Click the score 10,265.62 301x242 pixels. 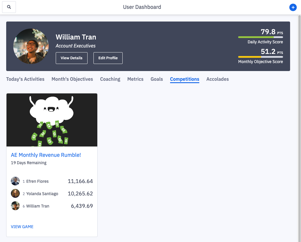tap(80, 193)
